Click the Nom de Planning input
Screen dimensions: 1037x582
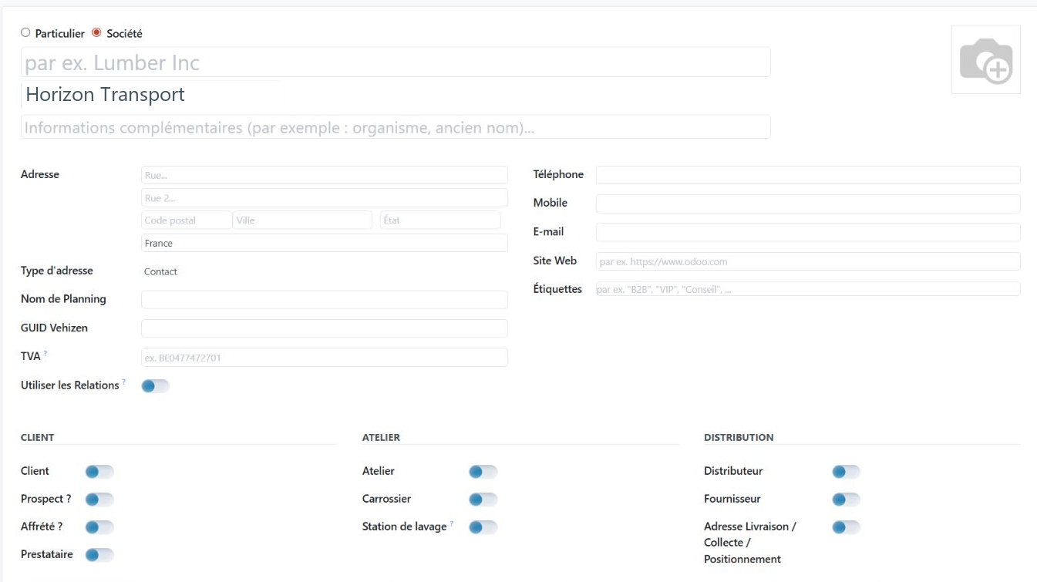tap(325, 300)
